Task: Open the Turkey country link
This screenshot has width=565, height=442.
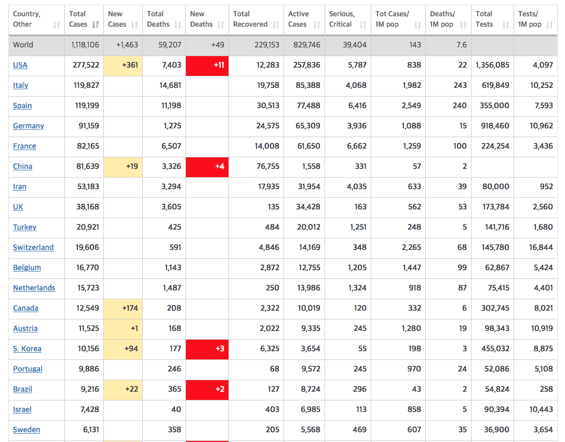Action: coord(24,227)
